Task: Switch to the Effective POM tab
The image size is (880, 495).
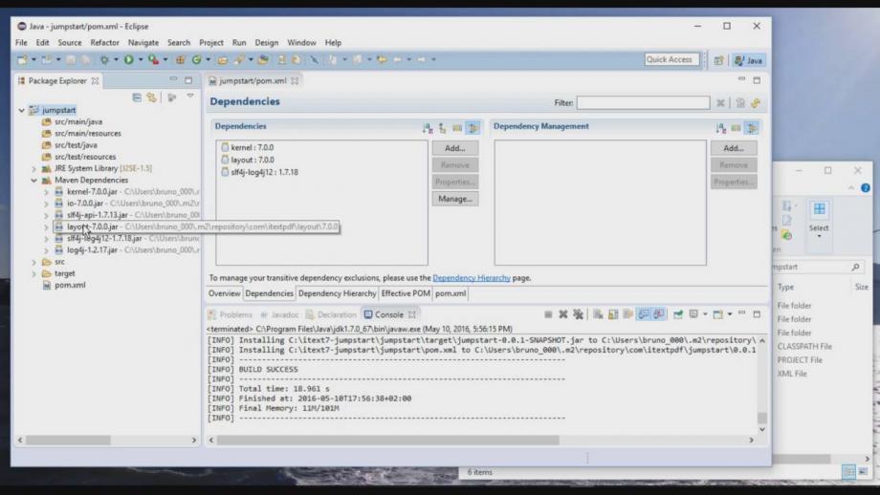Action: coord(405,293)
